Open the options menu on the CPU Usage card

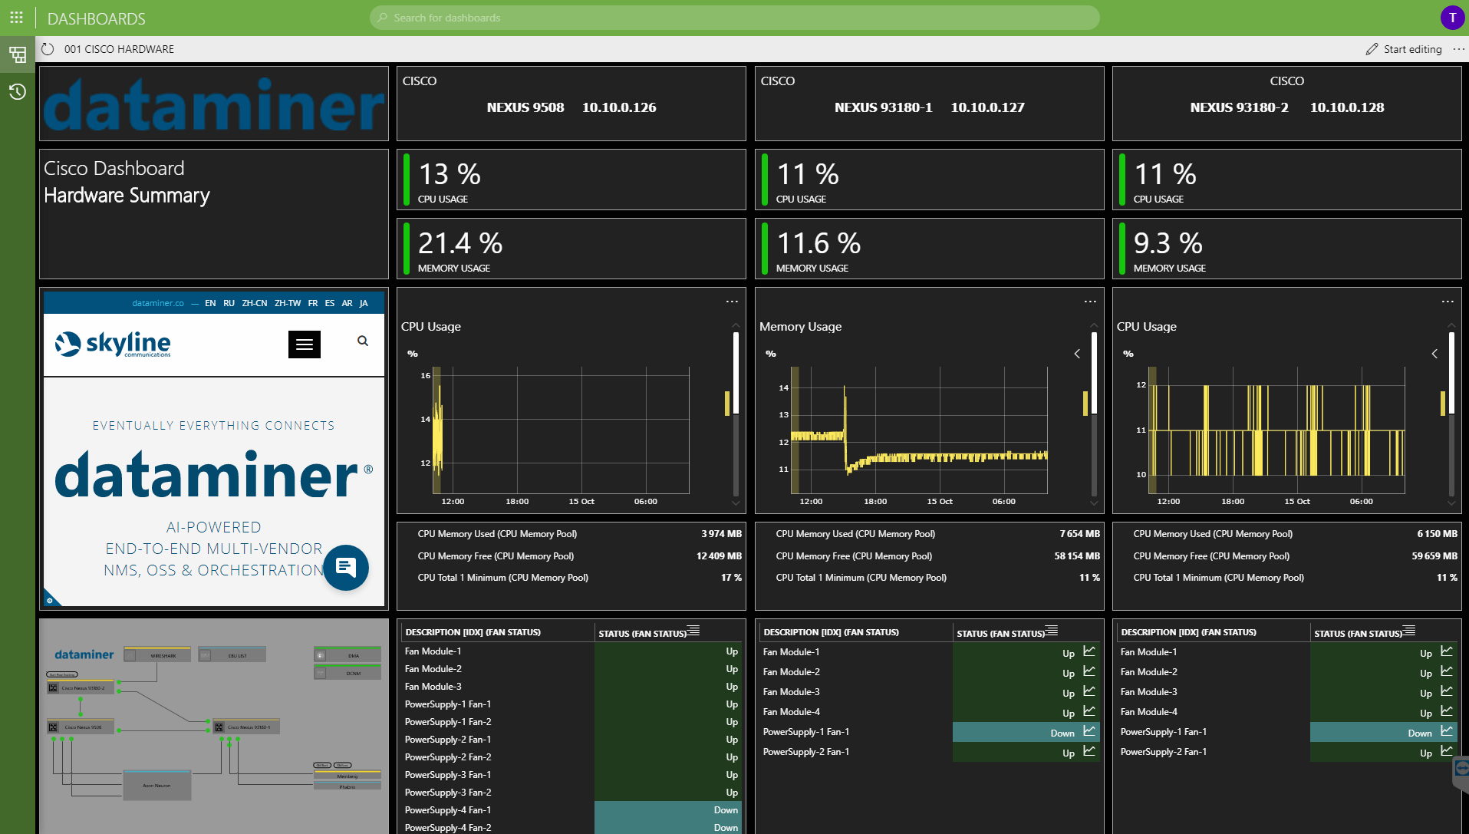click(730, 302)
